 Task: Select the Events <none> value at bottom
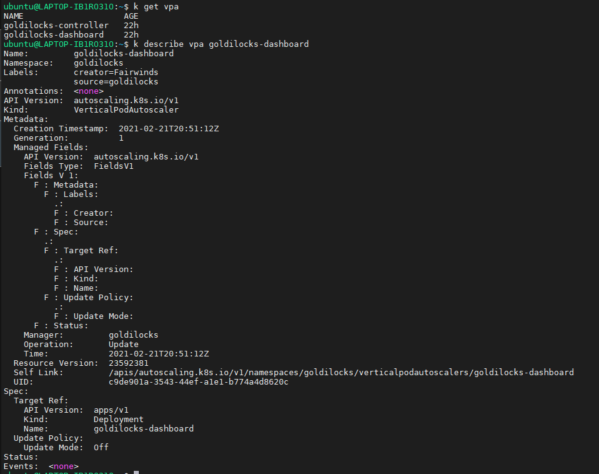point(63,466)
